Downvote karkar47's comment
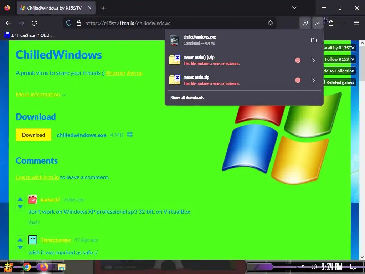365x274 pixels. [20, 207]
